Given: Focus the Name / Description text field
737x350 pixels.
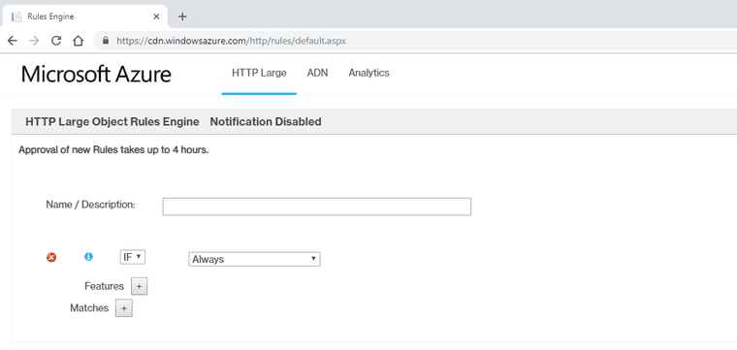Looking at the screenshot, I should click(317, 207).
